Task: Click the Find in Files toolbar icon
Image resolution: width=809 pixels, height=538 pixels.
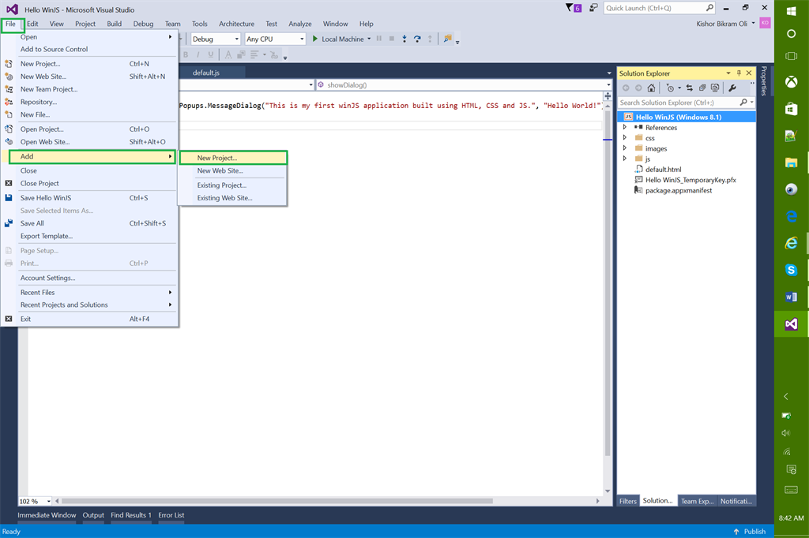Action: 448,39
